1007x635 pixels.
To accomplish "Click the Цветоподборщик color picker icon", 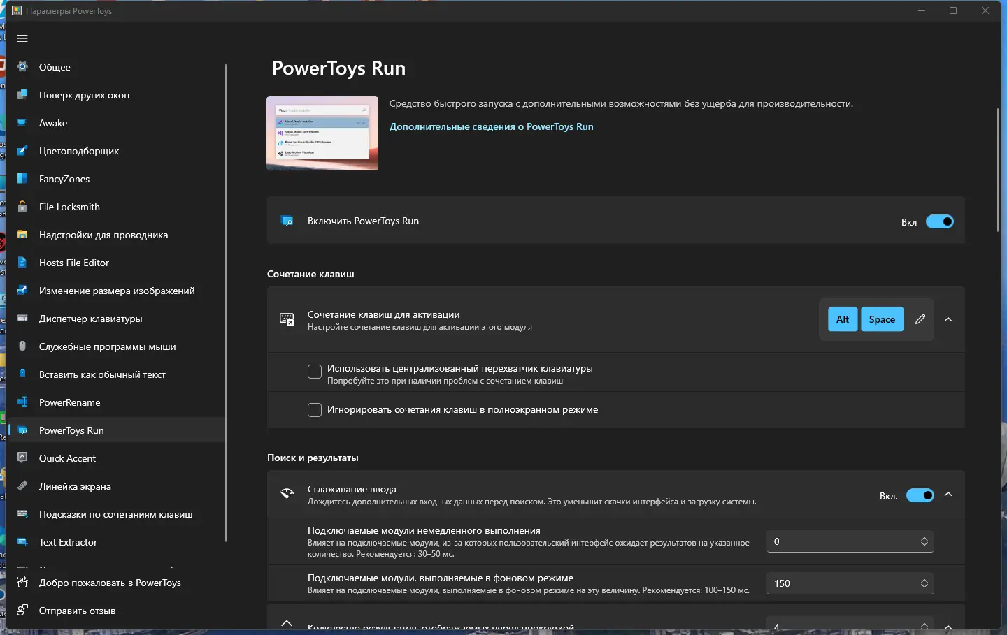I will pyautogui.click(x=22, y=151).
